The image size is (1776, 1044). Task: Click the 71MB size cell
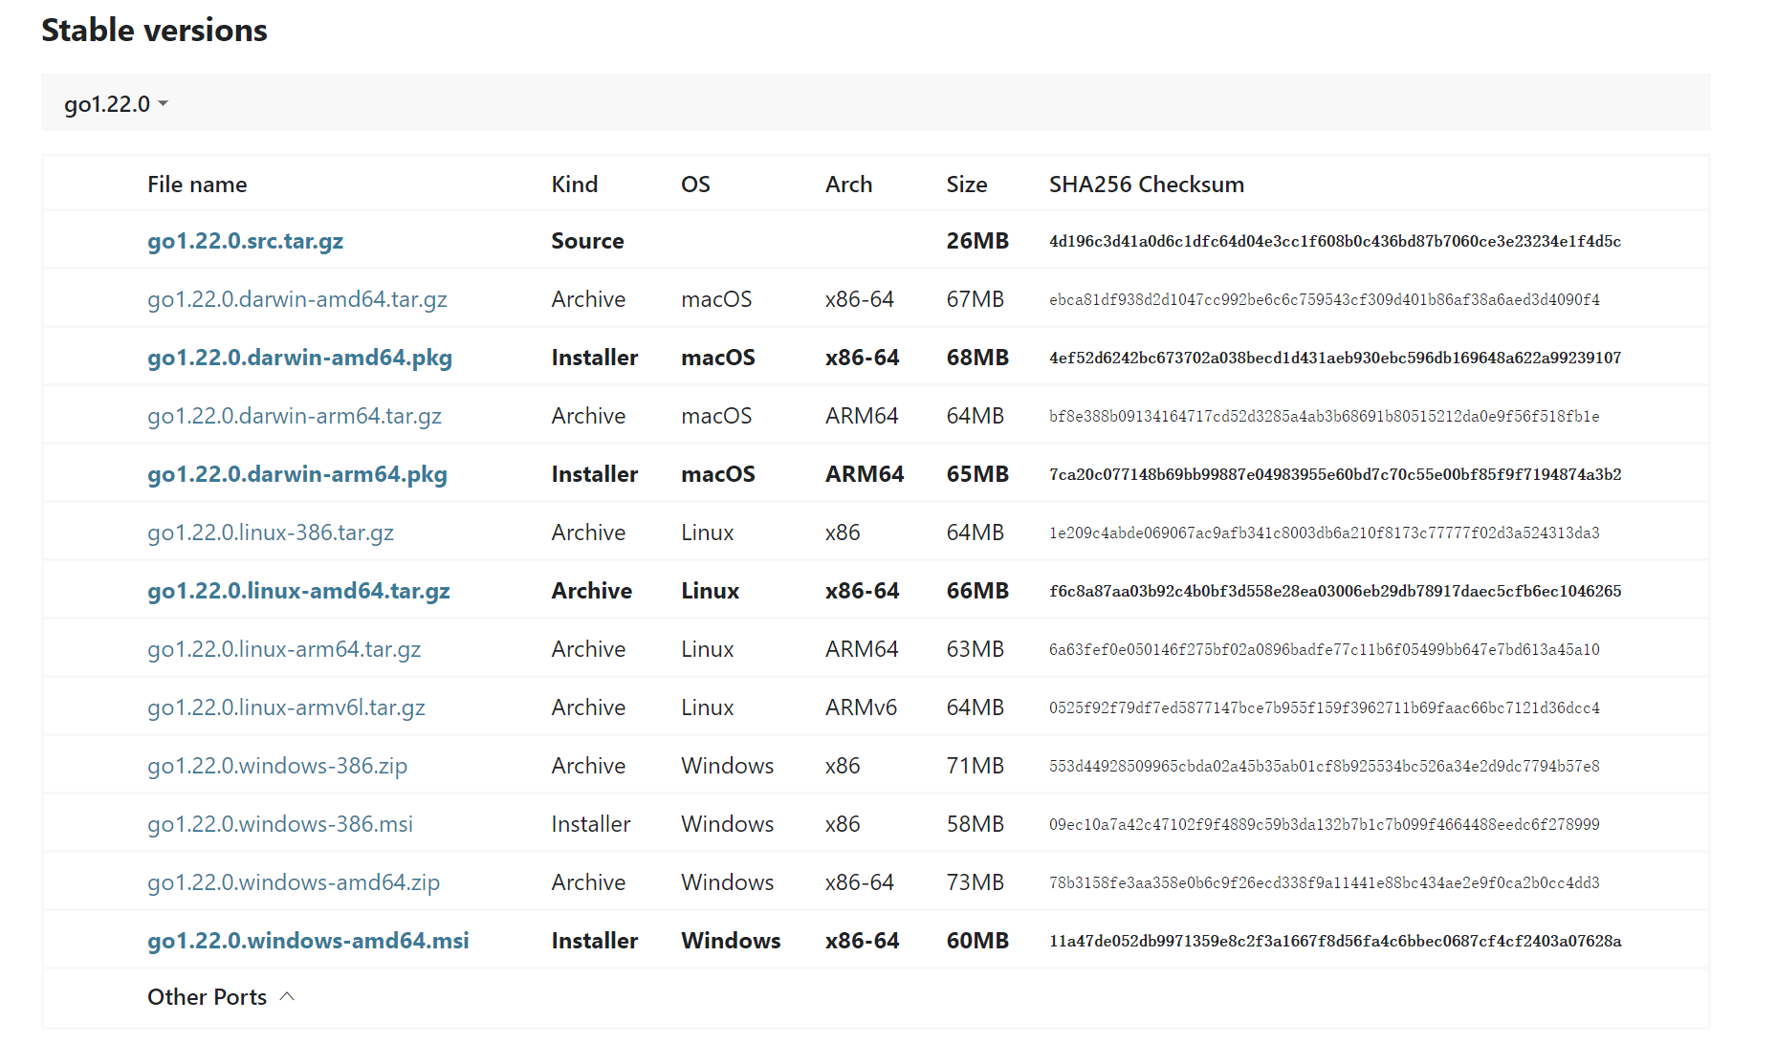[975, 766]
